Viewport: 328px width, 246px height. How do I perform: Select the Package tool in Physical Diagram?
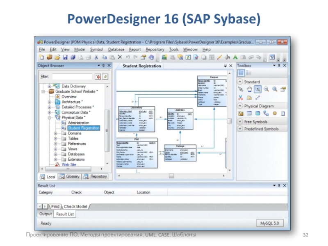[241, 114]
